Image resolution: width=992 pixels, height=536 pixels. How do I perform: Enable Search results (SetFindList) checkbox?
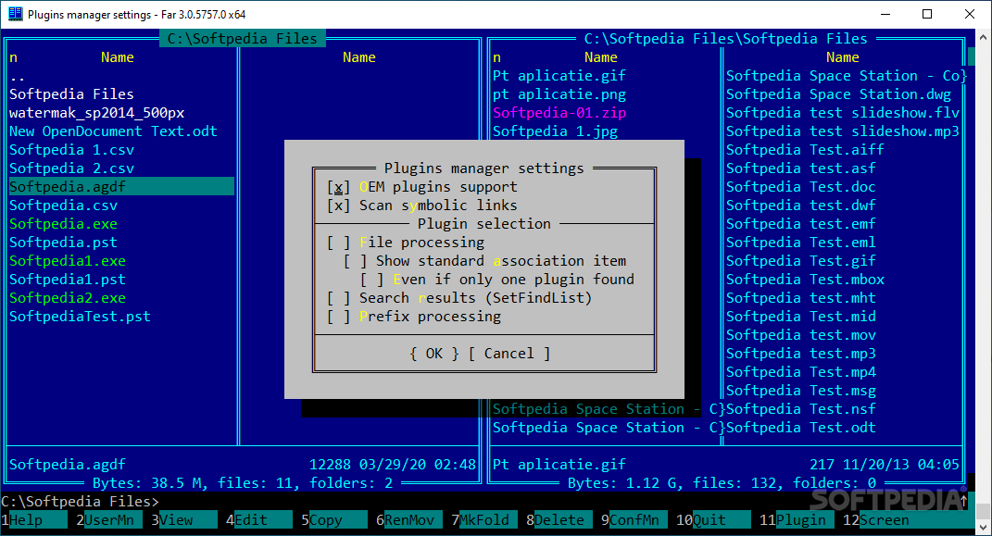tap(338, 298)
